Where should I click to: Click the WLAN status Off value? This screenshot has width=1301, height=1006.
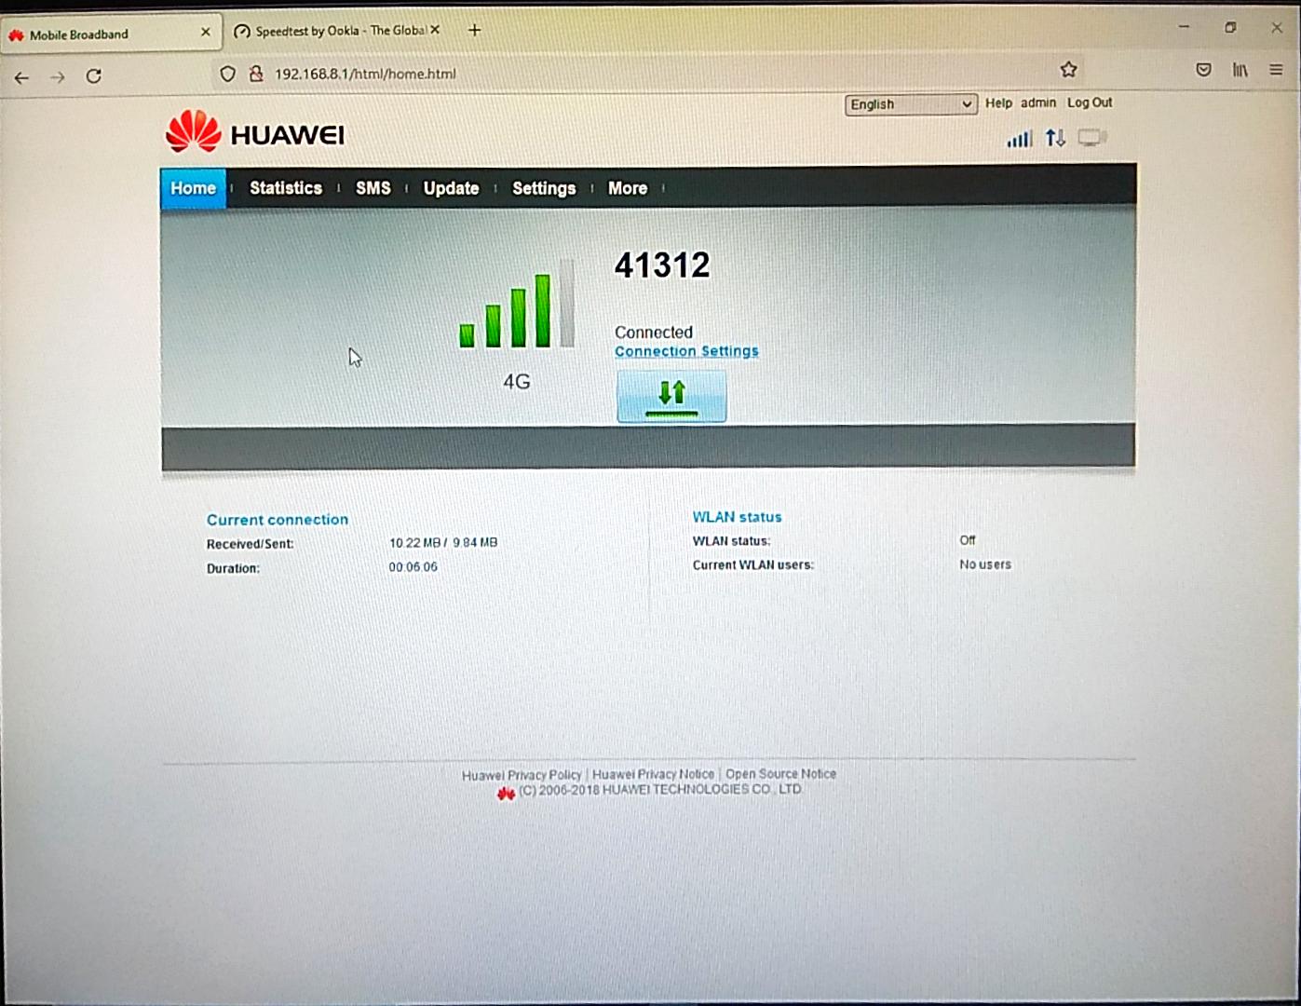(968, 540)
